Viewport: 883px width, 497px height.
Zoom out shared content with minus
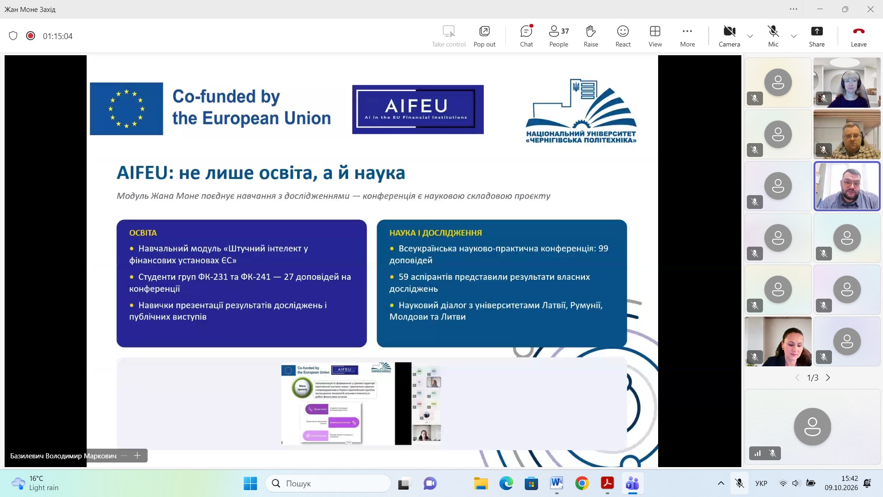124,456
